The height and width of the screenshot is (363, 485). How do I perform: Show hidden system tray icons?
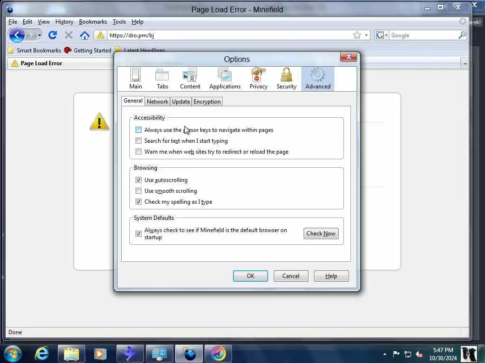385,354
